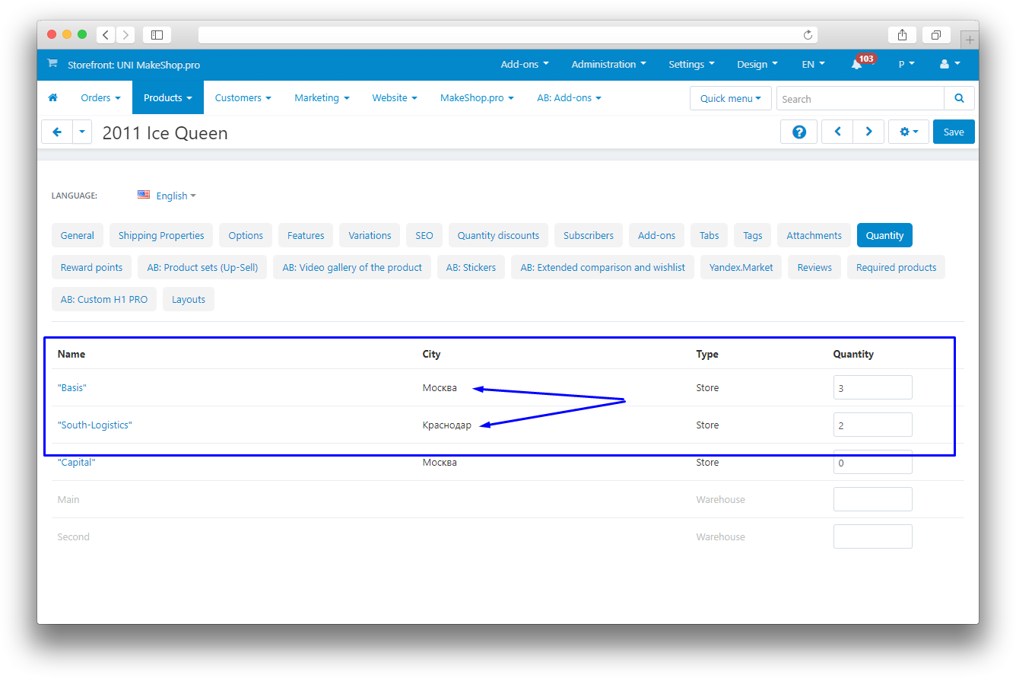Expand the Quick menu dropdown
This screenshot has height=678, width=1016.
[730, 98]
